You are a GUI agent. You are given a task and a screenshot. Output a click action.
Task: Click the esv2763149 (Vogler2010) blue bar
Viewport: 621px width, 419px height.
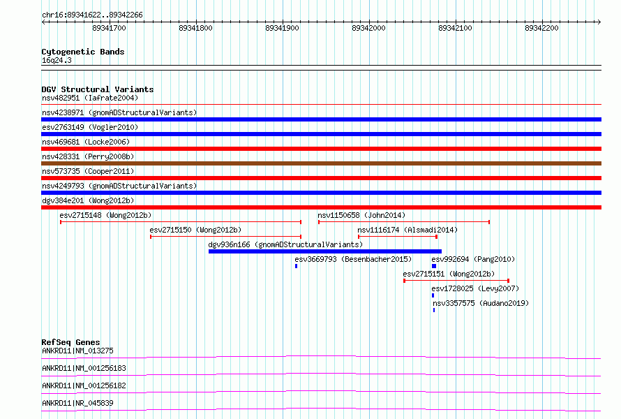(321, 134)
